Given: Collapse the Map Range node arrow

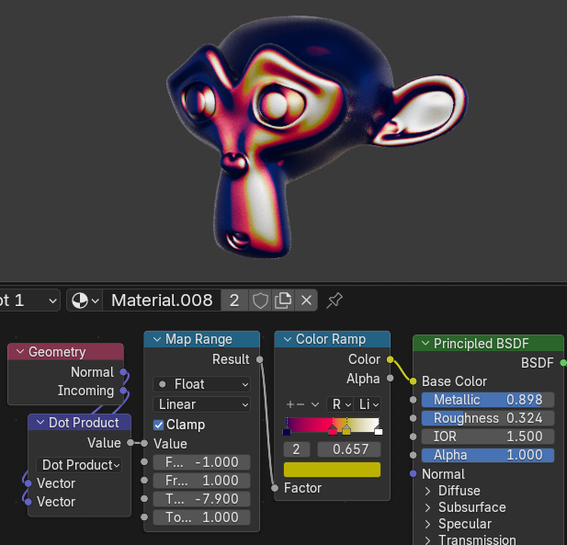Looking at the screenshot, I should 155,340.
